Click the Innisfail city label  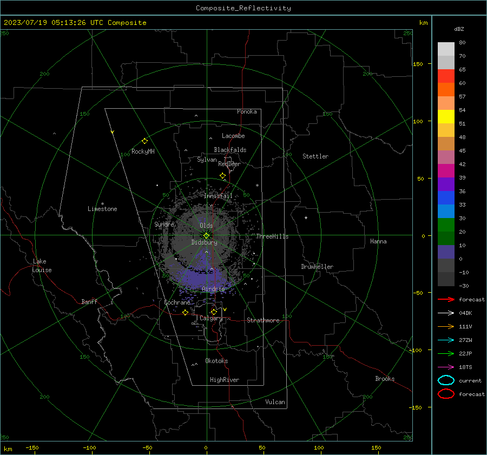218,196
